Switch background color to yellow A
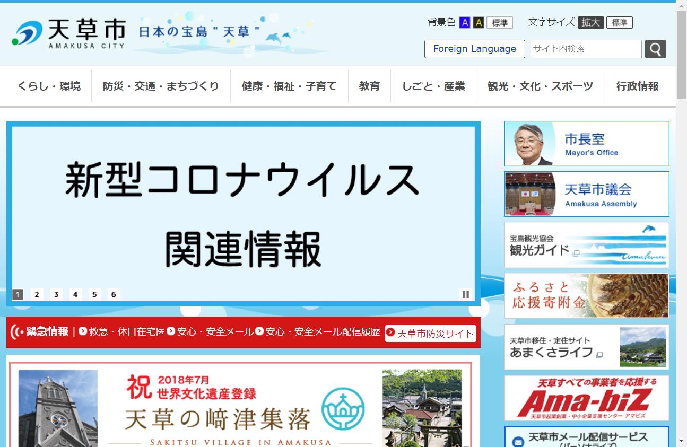The height and width of the screenshot is (447, 687). pyautogui.click(x=478, y=23)
